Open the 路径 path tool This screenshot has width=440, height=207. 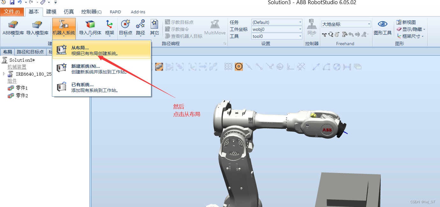(141, 28)
